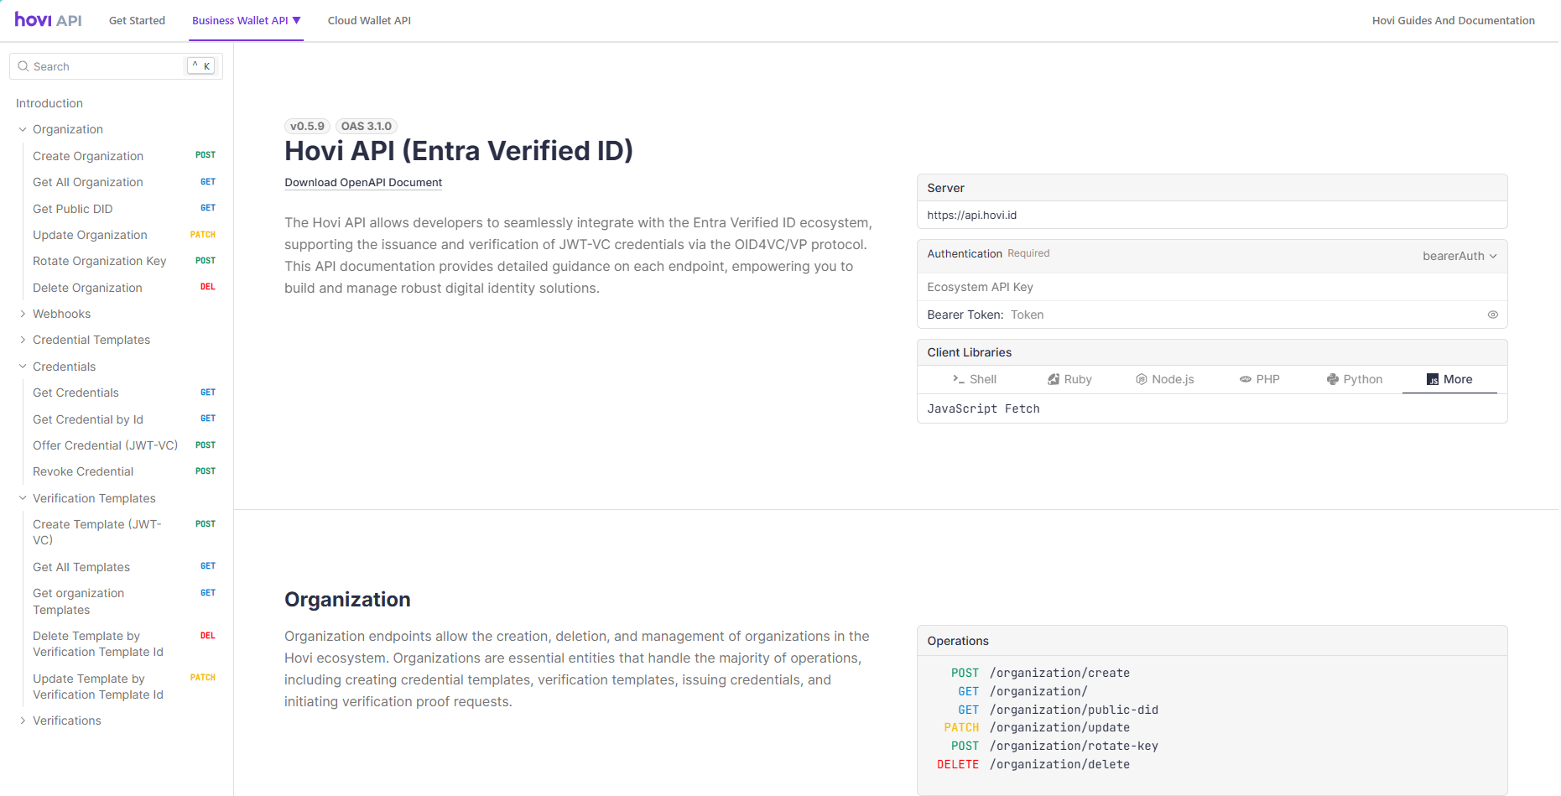Switch to the Cloud Wallet API tab
This screenshot has width=1561, height=796.
click(369, 20)
